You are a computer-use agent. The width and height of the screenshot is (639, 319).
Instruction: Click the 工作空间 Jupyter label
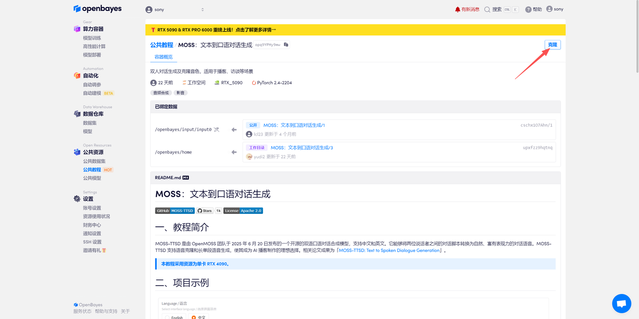194,83
